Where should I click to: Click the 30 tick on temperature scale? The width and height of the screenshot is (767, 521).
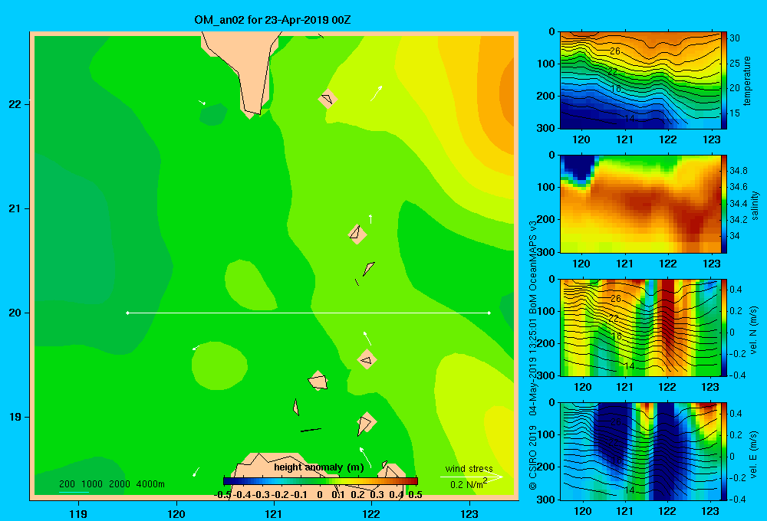[x=734, y=38]
